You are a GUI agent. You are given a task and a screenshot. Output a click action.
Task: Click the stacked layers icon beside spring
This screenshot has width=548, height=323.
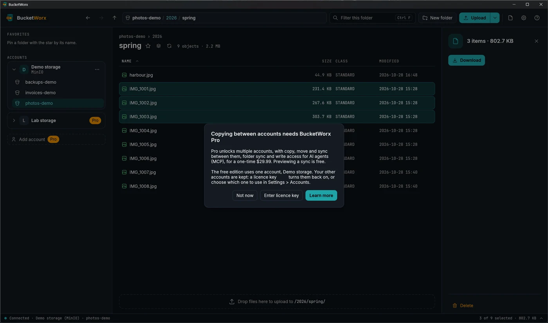click(x=159, y=46)
